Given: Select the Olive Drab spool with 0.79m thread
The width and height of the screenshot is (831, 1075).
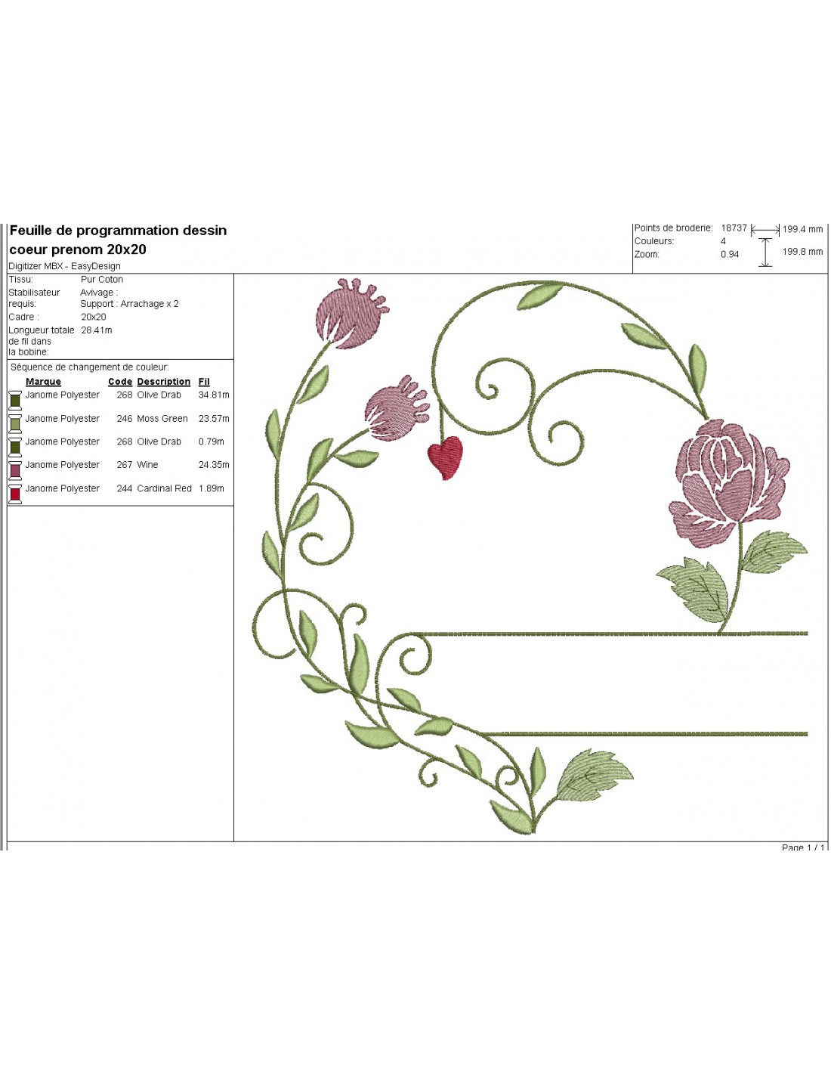Looking at the screenshot, I should (15, 446).
